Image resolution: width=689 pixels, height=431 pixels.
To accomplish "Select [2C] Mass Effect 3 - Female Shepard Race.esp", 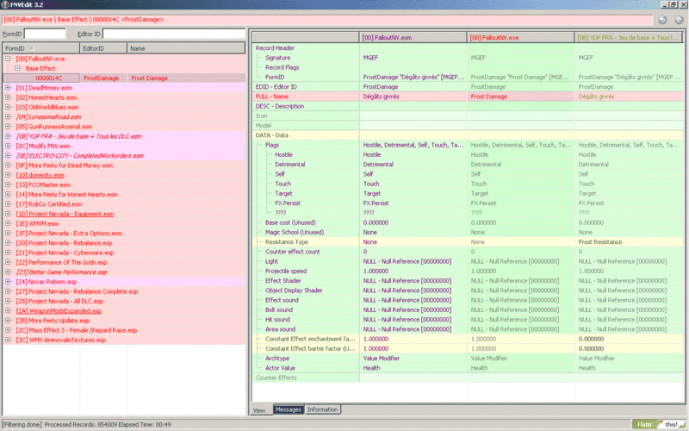I will point(77,330).
